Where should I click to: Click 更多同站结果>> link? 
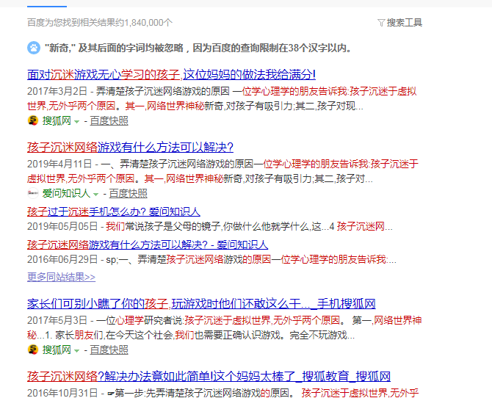61,277
